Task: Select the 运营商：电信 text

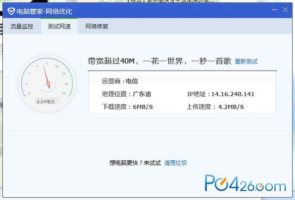Action: tap(120, 81)
